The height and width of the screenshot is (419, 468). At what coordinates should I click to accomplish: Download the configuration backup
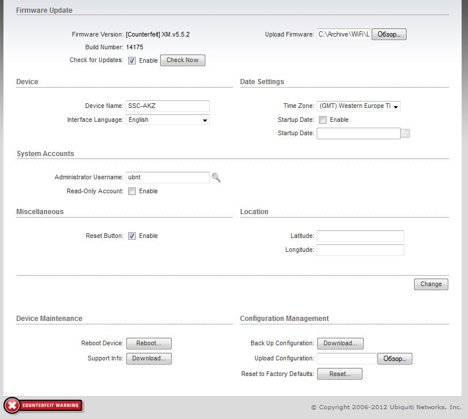(x=340, y=344)
